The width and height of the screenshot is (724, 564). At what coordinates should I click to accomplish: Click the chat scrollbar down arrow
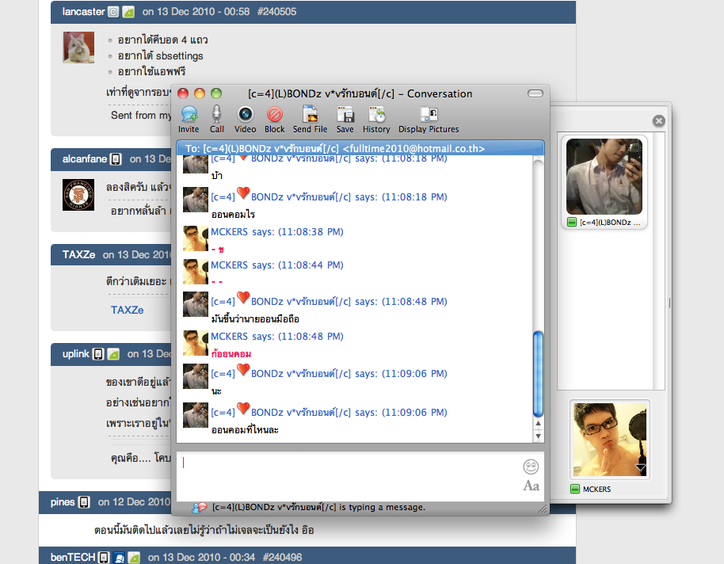[538, 436]
